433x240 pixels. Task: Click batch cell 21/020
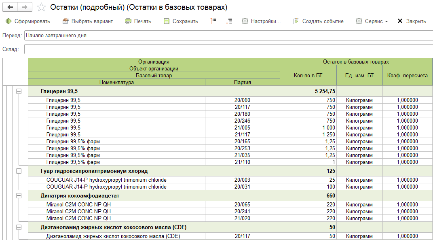point(243,218)
